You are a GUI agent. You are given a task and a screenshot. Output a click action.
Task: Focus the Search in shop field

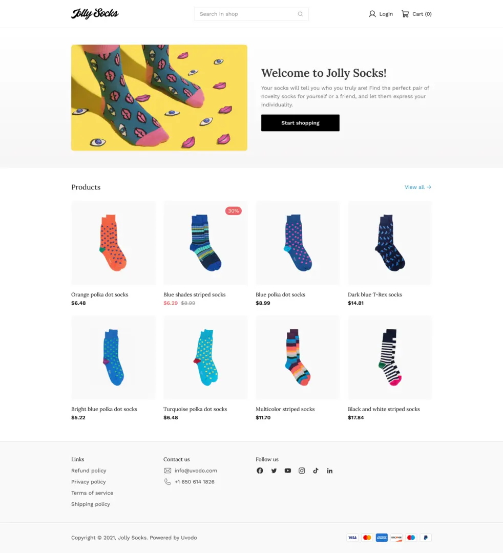tap(251, 14)
